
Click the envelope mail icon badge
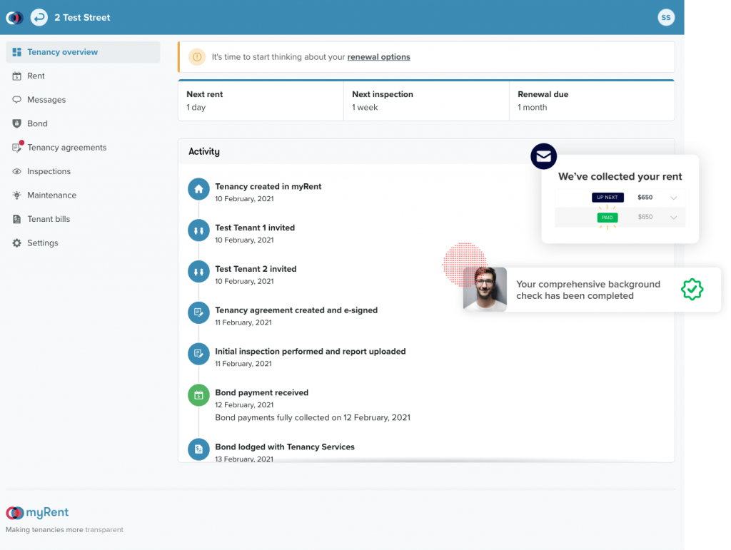[543, 156]
